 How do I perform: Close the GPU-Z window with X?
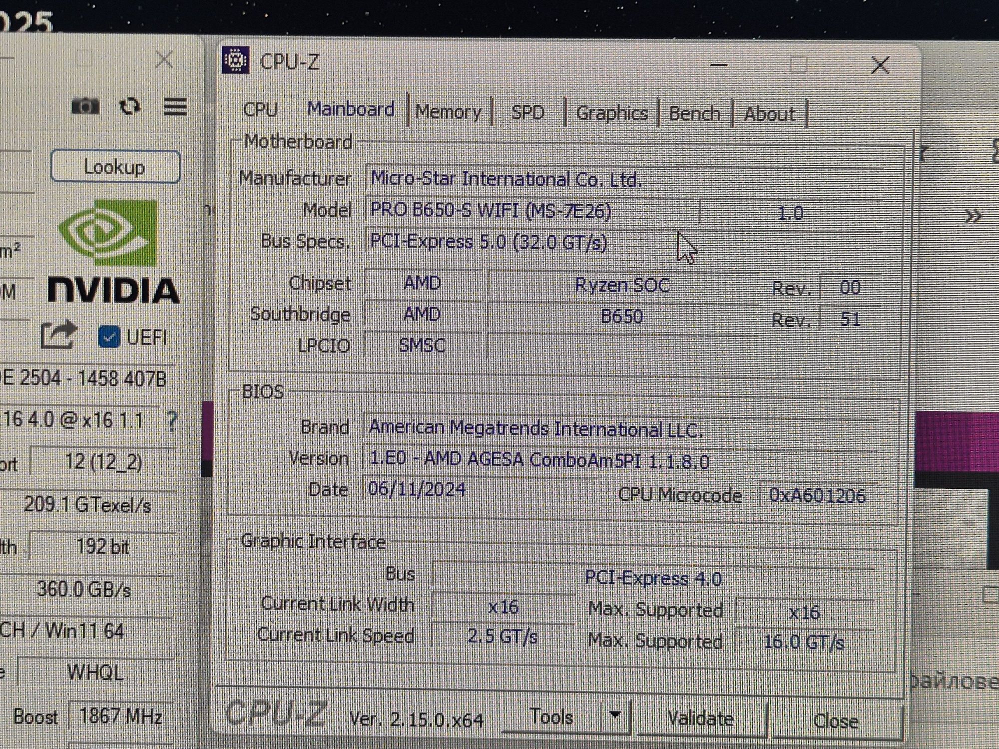pos(164,59)
